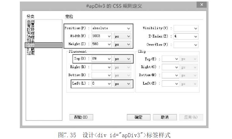Close the CSS rule definition dialog
The height and width of the screenshot is (139, 232).
tap(201, 5)
